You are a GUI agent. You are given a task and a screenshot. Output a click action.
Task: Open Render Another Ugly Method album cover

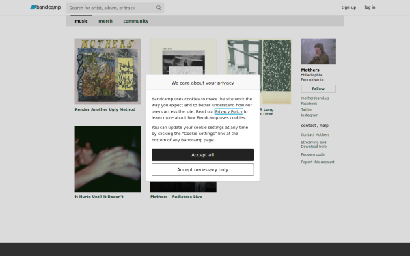pos(108,72)
